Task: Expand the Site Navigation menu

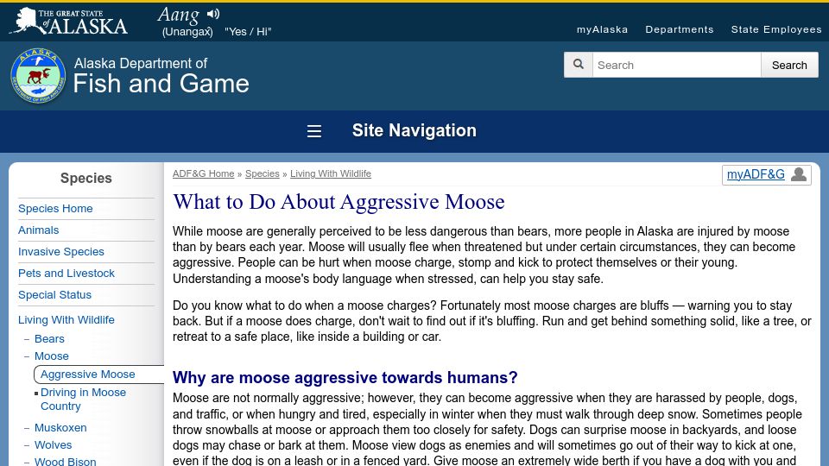Action: coord(414,130)
